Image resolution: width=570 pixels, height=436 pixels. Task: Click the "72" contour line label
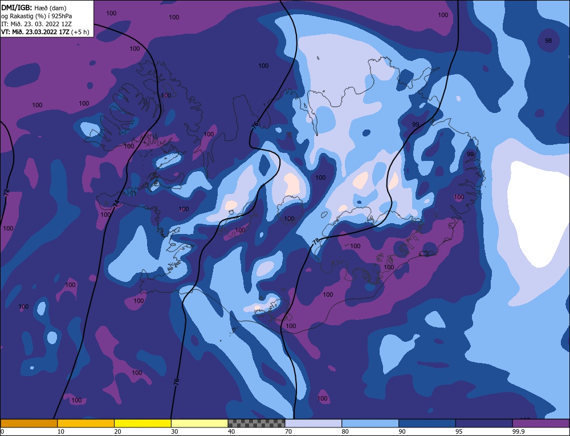(6, 193)
